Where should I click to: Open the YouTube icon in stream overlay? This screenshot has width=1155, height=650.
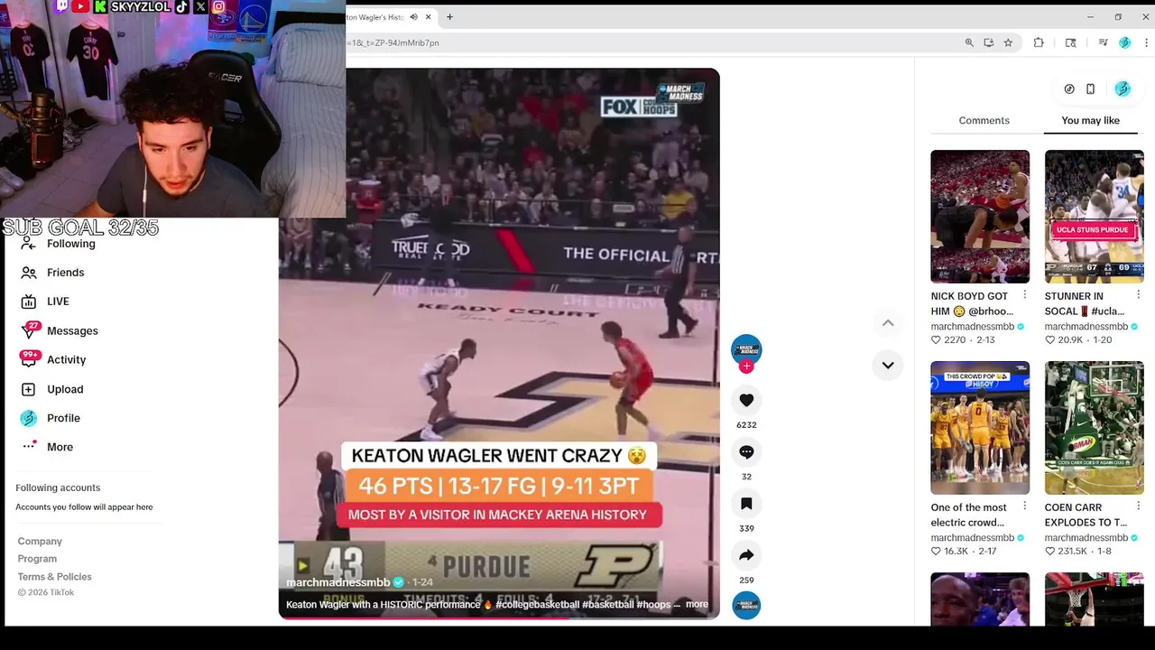pyautogui.click(x=80, y=6)
